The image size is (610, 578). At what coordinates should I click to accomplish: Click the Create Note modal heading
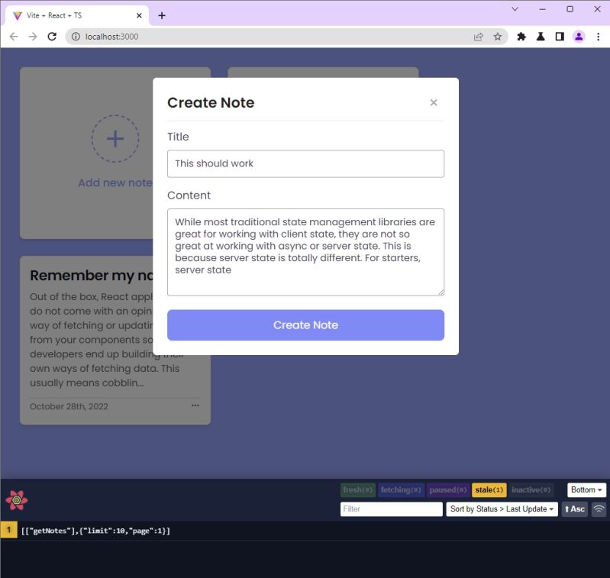point(211,102)
